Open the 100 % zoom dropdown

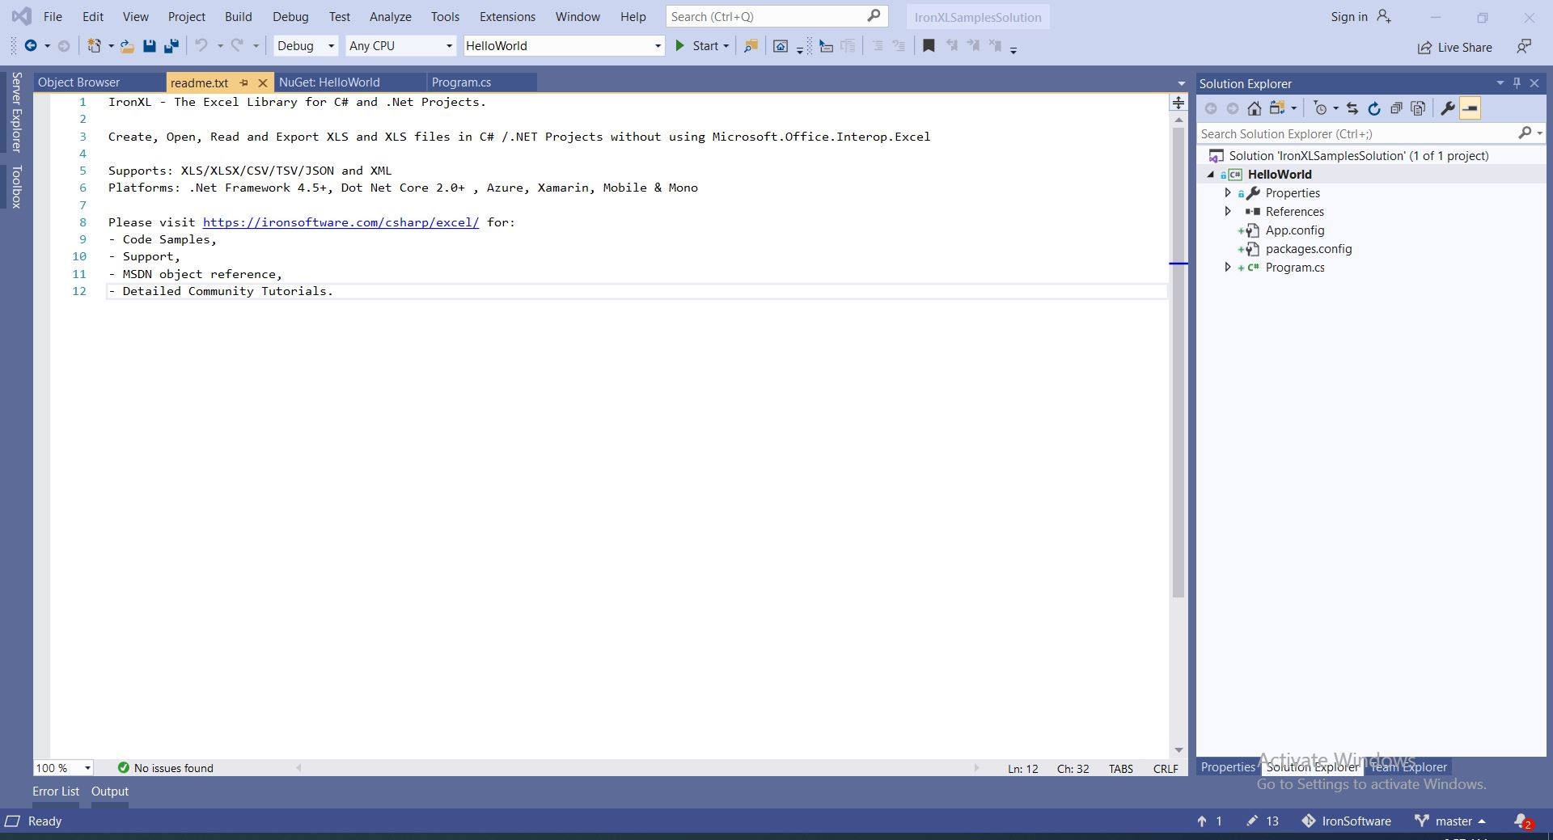point(87,768)
